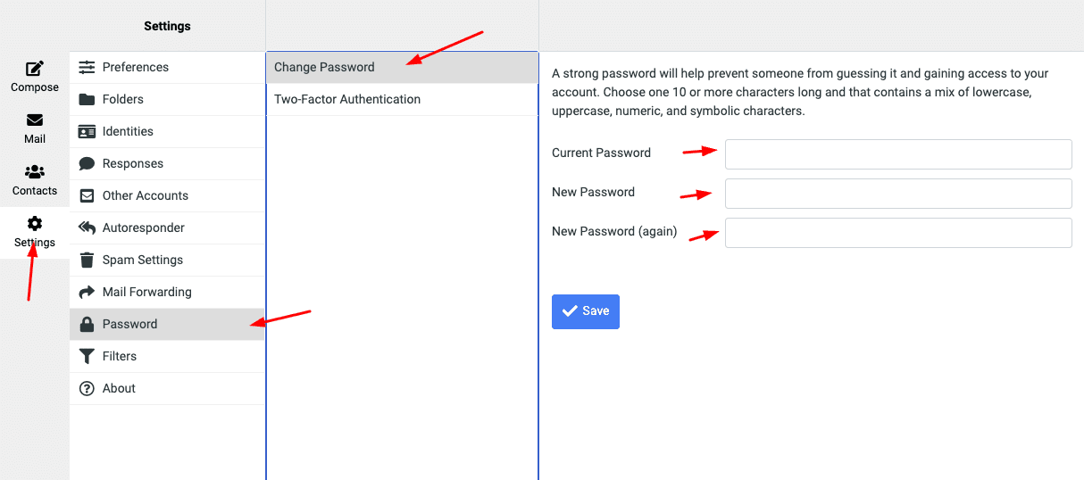
Task: Click the Responses speech bubble icon
Action: 87,163
